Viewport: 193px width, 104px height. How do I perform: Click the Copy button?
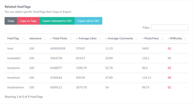[11, 21]
